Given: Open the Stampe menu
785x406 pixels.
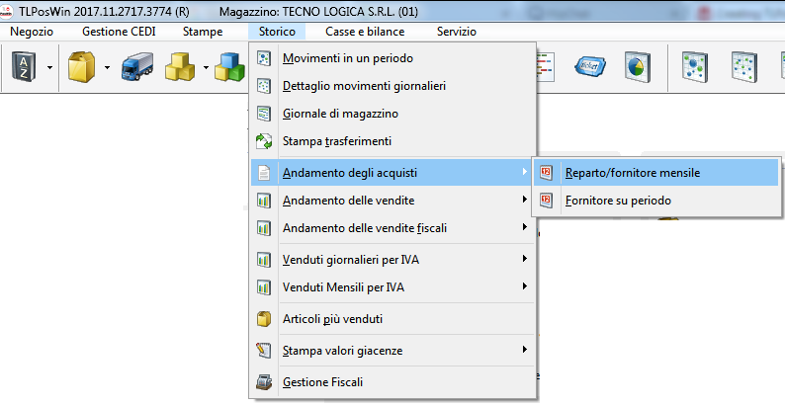Looking at the screenshot, I should (203, 32).
